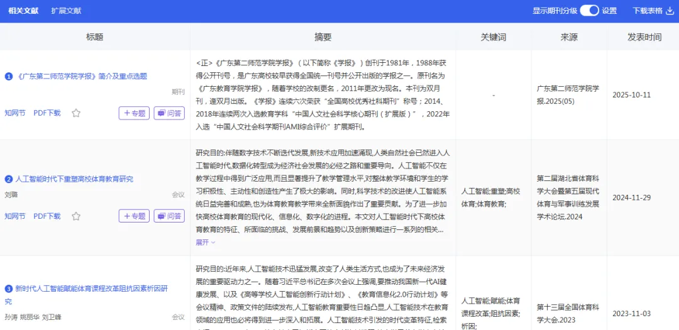Click keywords 人工智能;重塑;高校体育;体育教育
Screen dimensions: 679x330
click(490, 197)
